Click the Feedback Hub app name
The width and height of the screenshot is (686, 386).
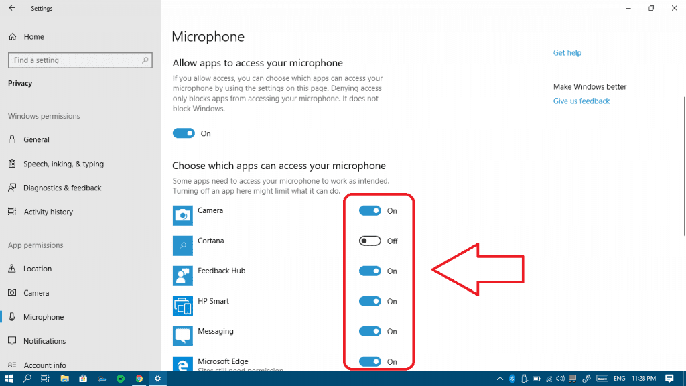point(221,271)
